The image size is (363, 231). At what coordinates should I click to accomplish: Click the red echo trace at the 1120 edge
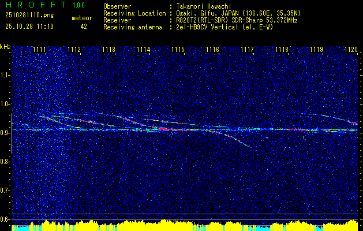(x=354, y=122)
